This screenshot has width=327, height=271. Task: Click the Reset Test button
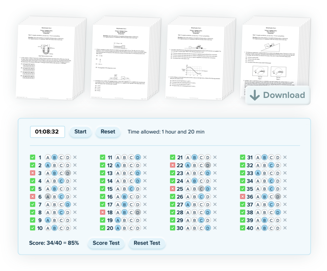[147, 243]
